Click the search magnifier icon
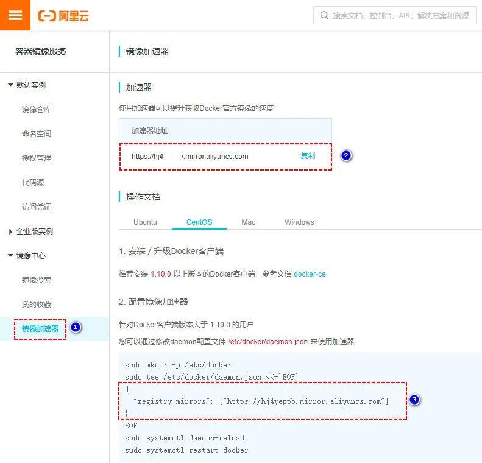Viewport: 482px width, 463px height. click(x=324, y=16)
